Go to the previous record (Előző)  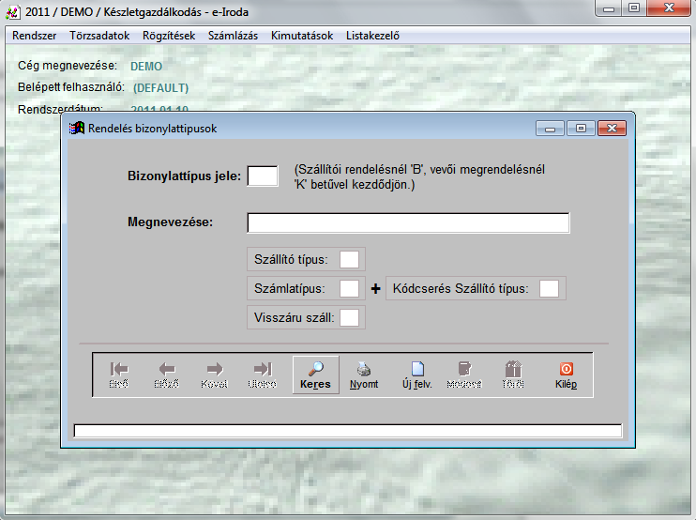point(166,375)
